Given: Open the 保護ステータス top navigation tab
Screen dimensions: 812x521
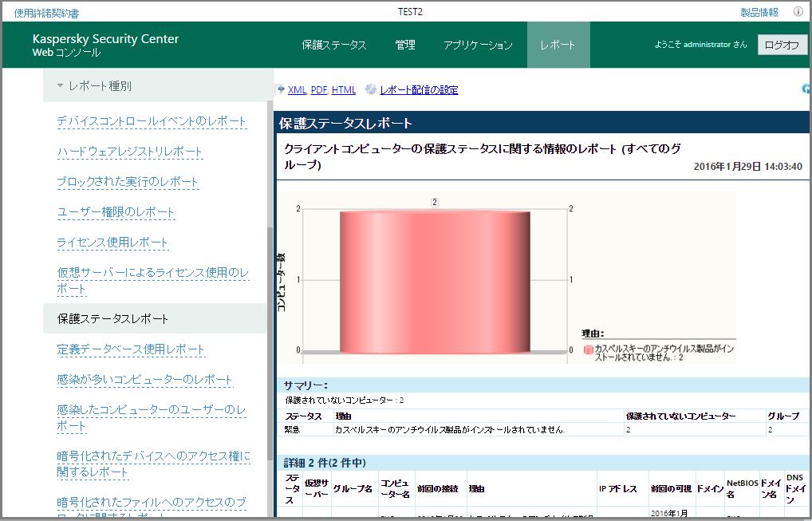Looking at the screenshot, I should coord(334,45).
